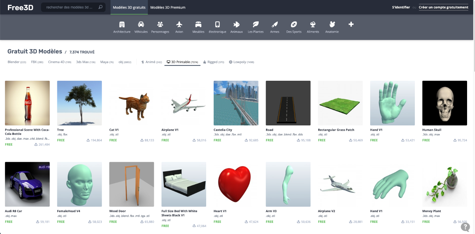475x234 pixels.
Task: Toggle the Lowpoly filter
Action: tap(241, 62)
